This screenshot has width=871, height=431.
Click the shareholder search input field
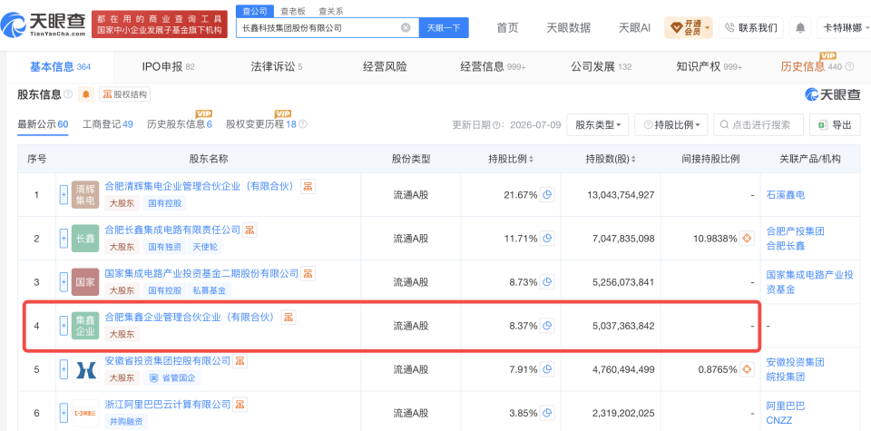(x=758, y=125)
